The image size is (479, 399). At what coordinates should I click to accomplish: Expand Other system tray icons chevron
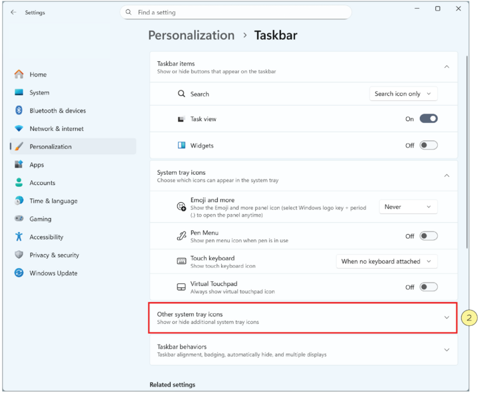[x=446, y=317]
